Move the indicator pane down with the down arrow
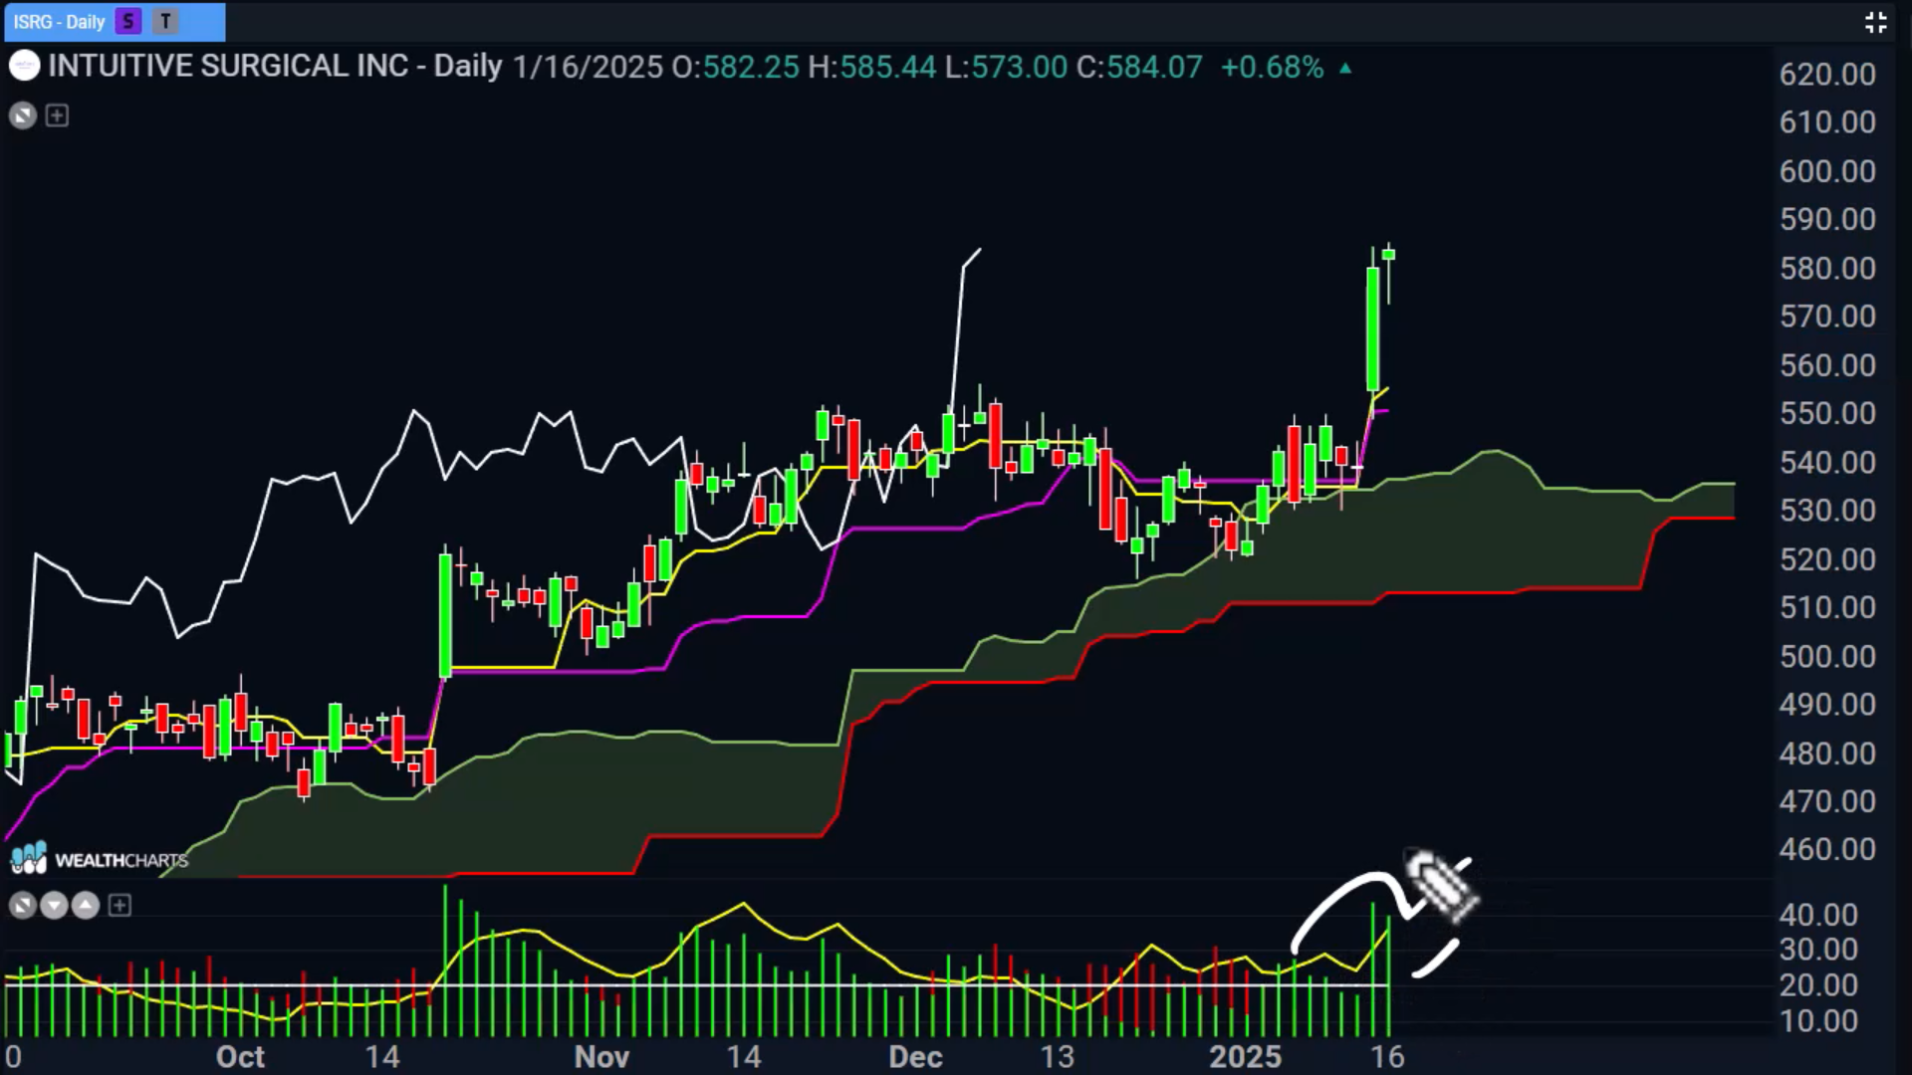 [x=54, y=906]
